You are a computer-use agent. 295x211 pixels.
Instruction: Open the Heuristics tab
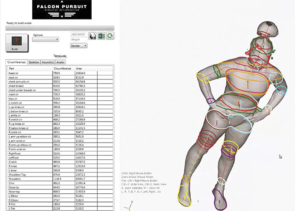pos(48,62)
